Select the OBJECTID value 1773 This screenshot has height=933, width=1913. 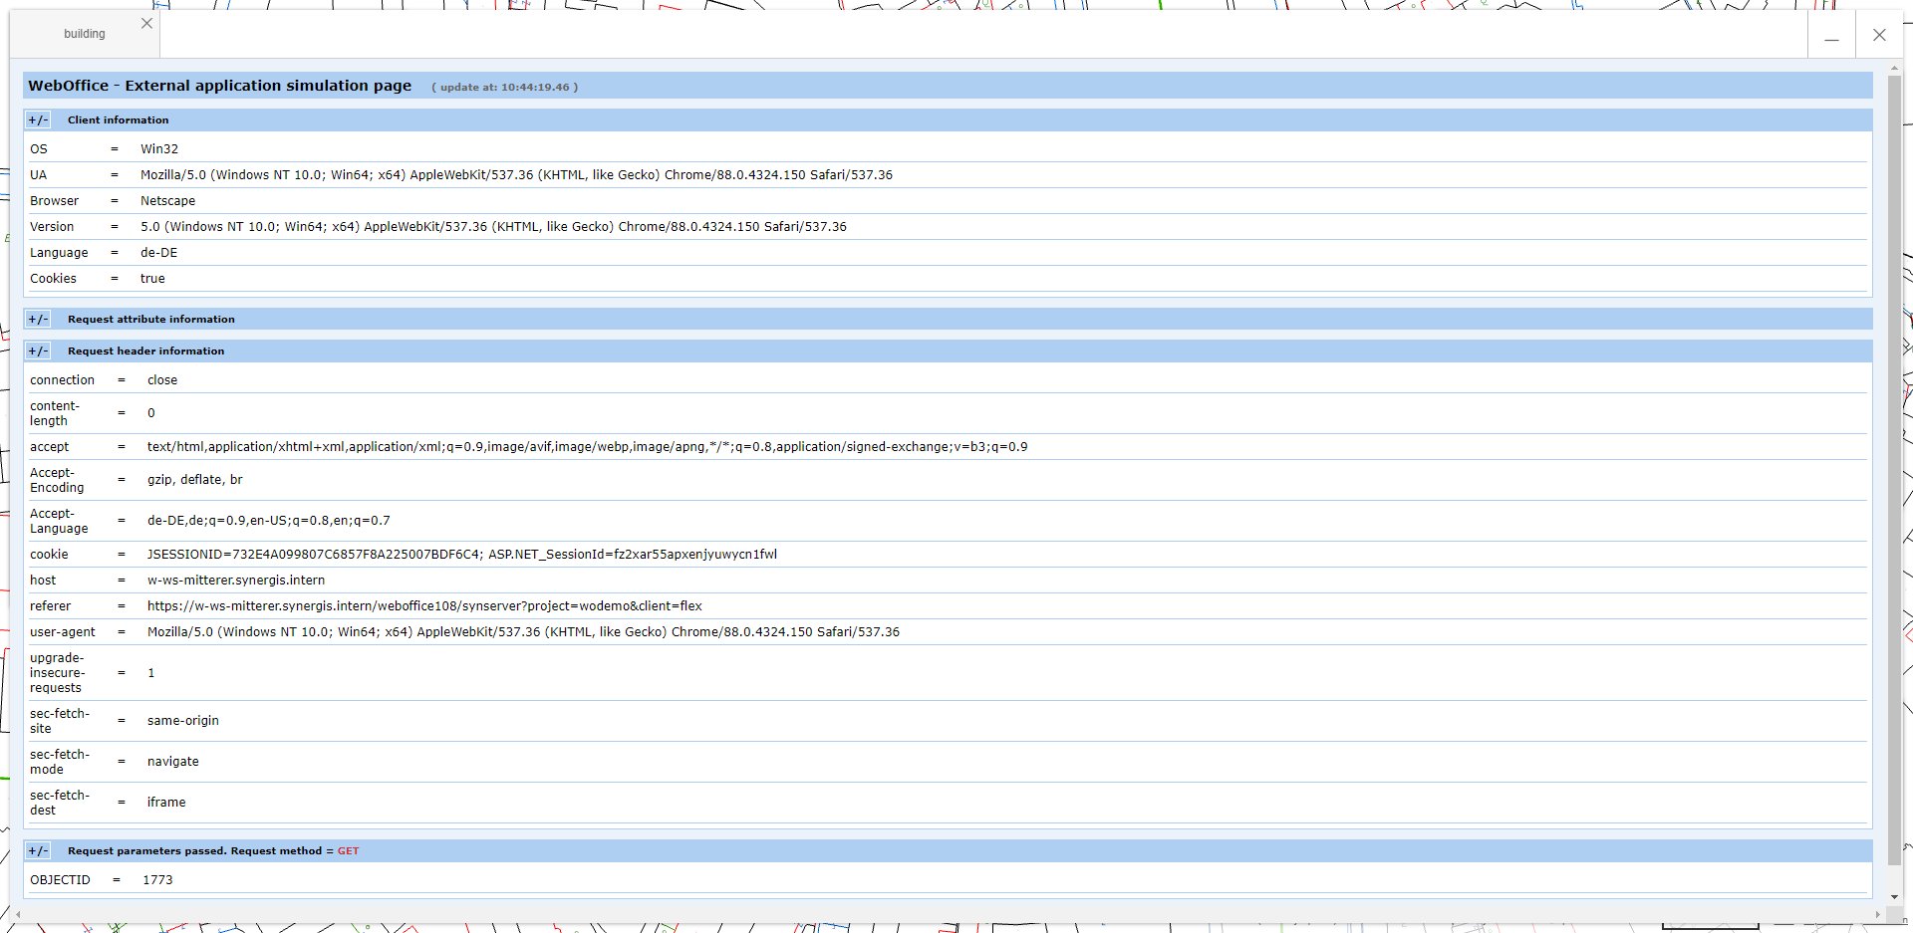click(x=157, y=879)
